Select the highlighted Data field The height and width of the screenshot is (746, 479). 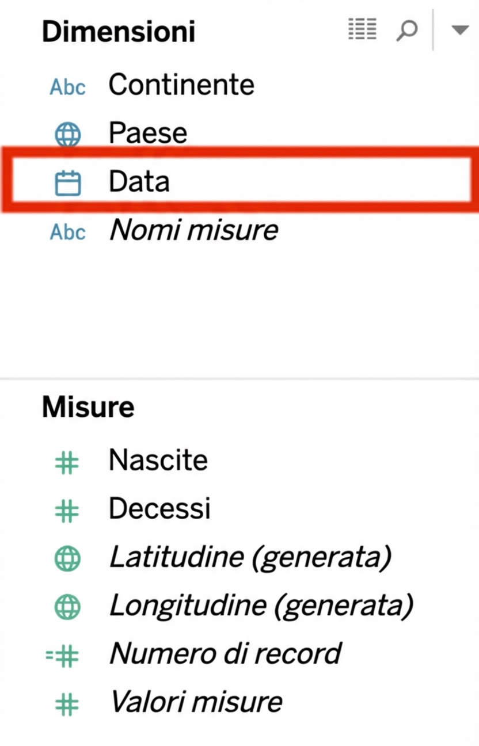click(139, 182)
